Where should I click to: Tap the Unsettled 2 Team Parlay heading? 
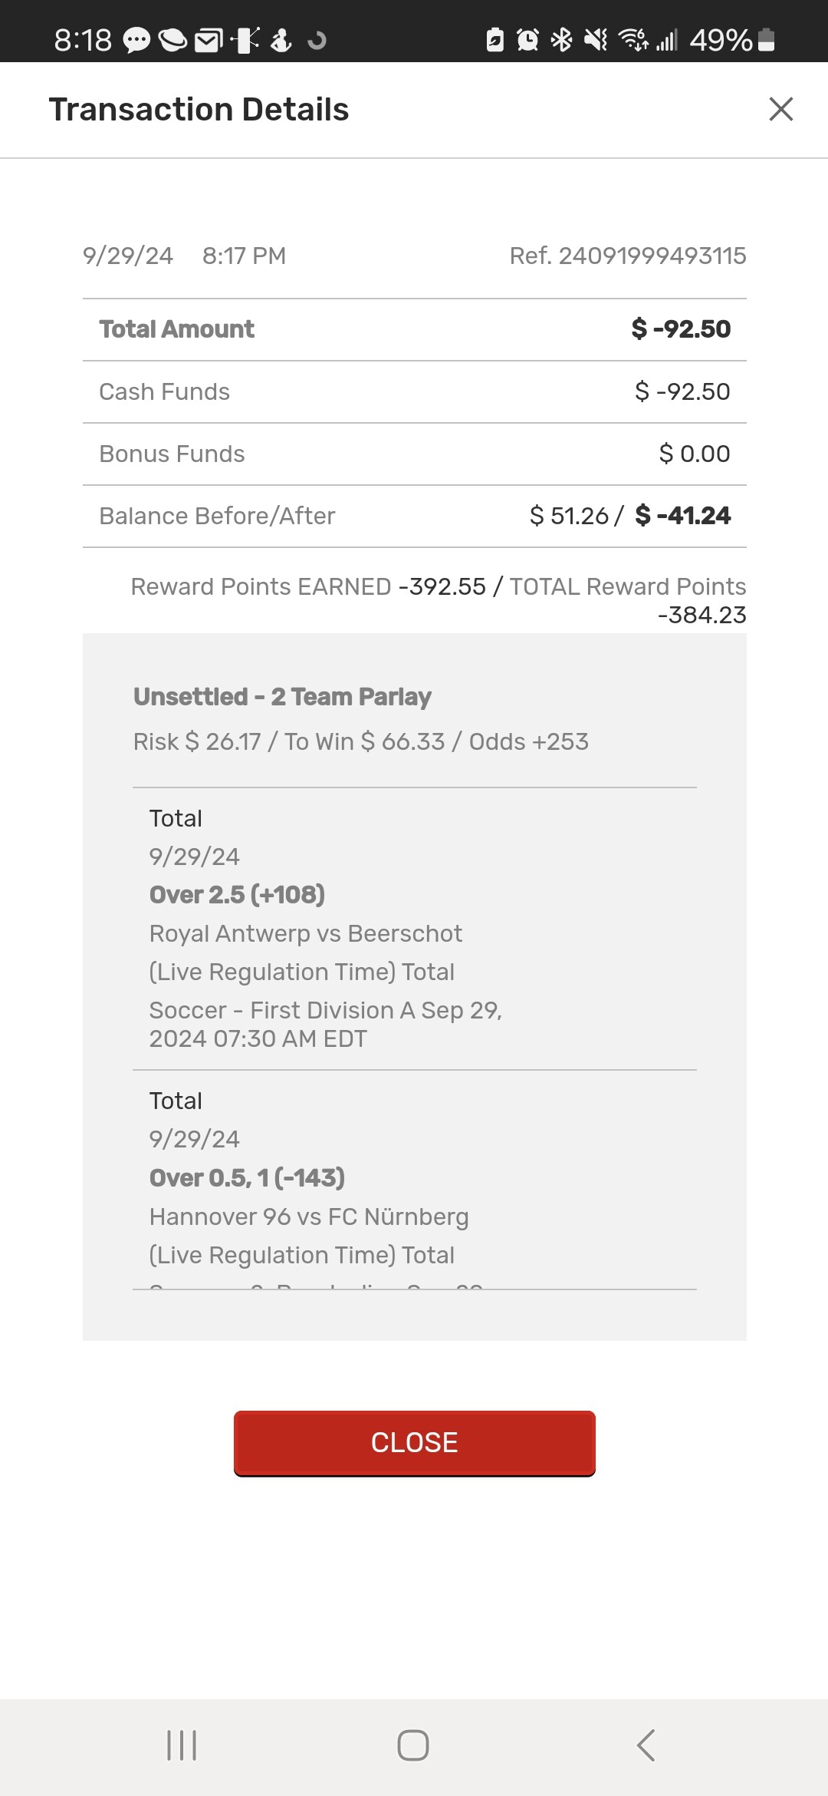coord(282,697)
